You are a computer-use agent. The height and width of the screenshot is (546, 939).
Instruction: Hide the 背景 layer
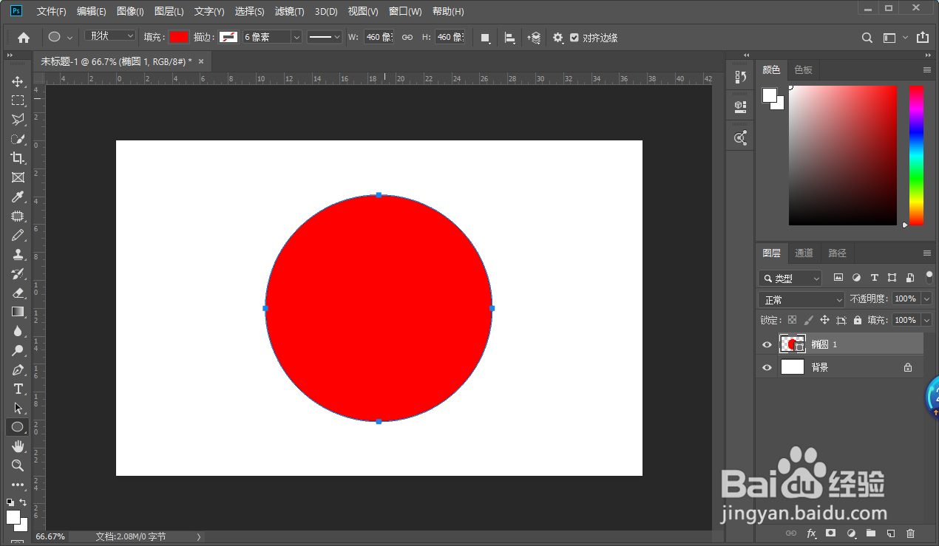767,367
